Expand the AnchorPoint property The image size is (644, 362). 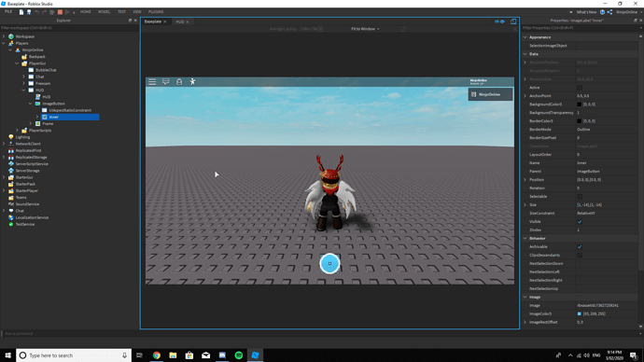tap(525, 95)
